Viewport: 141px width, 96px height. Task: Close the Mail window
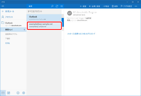[x=138, y=2]
